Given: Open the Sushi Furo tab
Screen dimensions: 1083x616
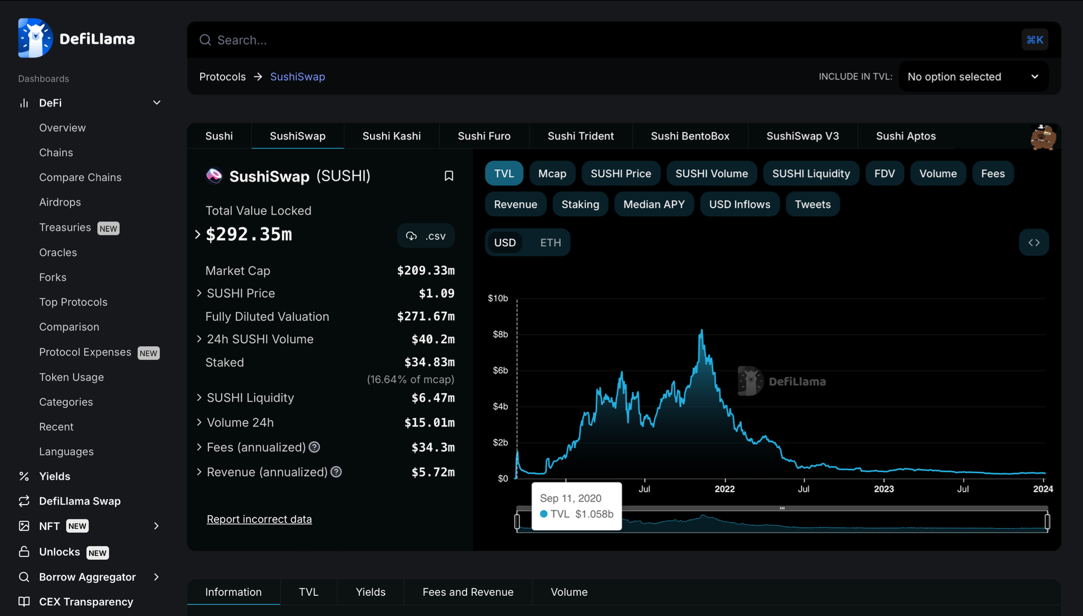Looking at the screenshot, I should (x=484, y=136).
